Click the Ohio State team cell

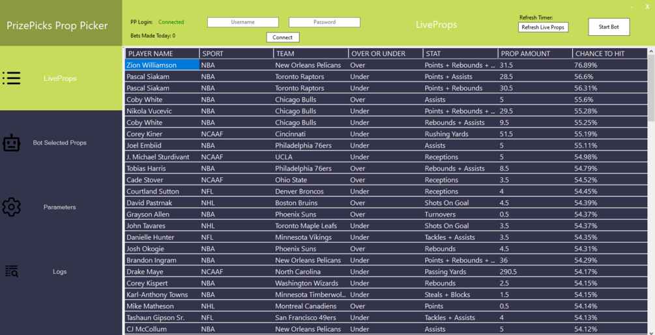click(x=311, y=180)
